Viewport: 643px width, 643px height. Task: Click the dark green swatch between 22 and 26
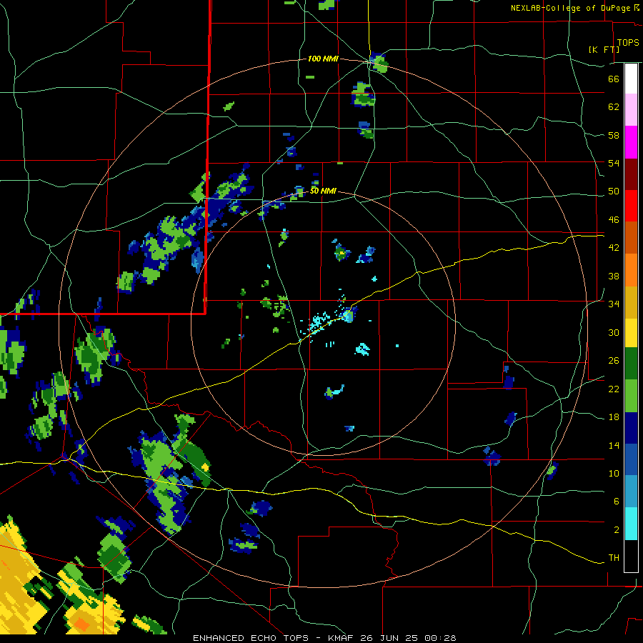point(631,364)
